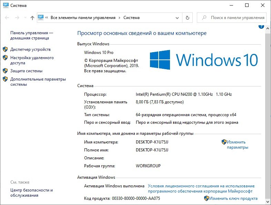The height and width of the screenshot is (205, 271).
Task: Click product code 00330-80000-00000-AA075
Action: coord(136,198)
